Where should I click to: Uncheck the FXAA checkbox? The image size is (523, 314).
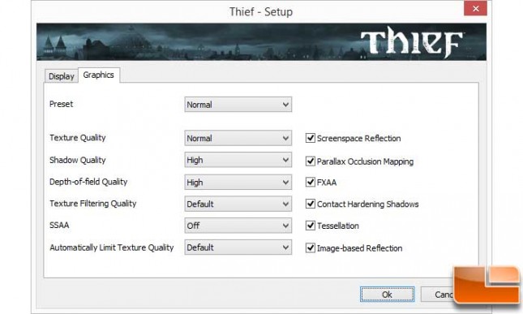coord(311,183)
